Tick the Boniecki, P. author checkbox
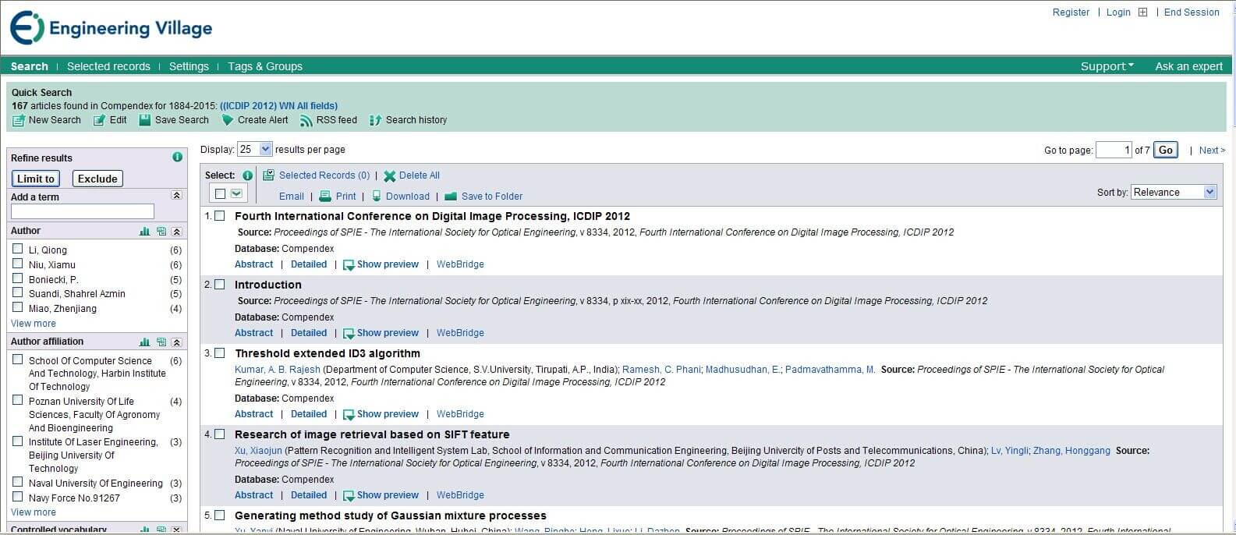The width and height of the screenshot is (1236, 535). (x=18, y=278)
